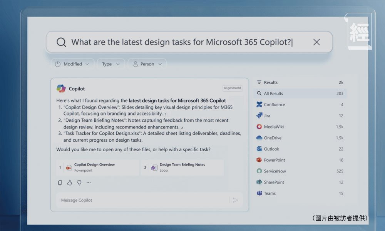This screenshot has width=385, height=231.
Task: Click the "Task Tracker for Copilot Design.xlsx" text
Action: 102,133
